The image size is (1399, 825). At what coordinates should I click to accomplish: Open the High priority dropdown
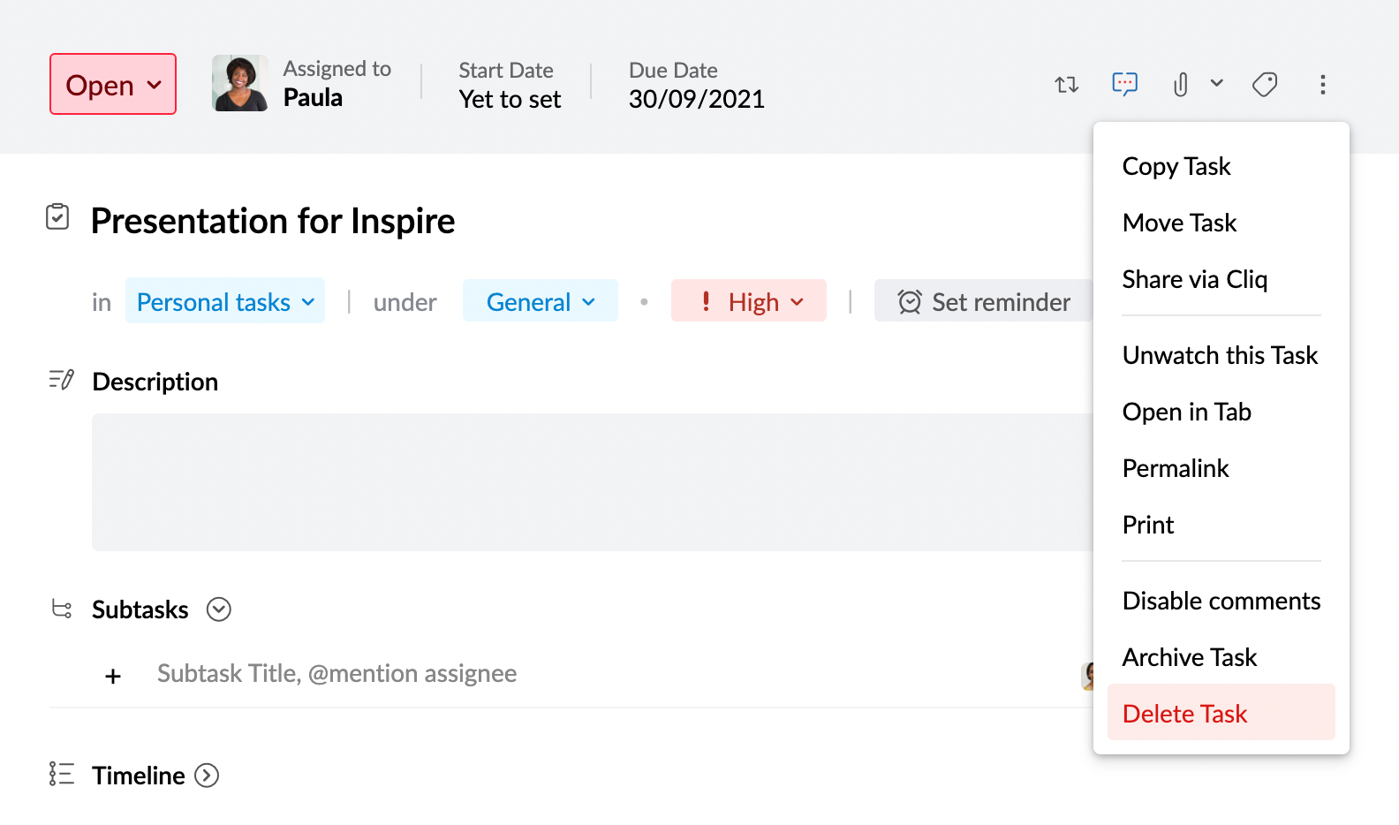coord(749,302)
